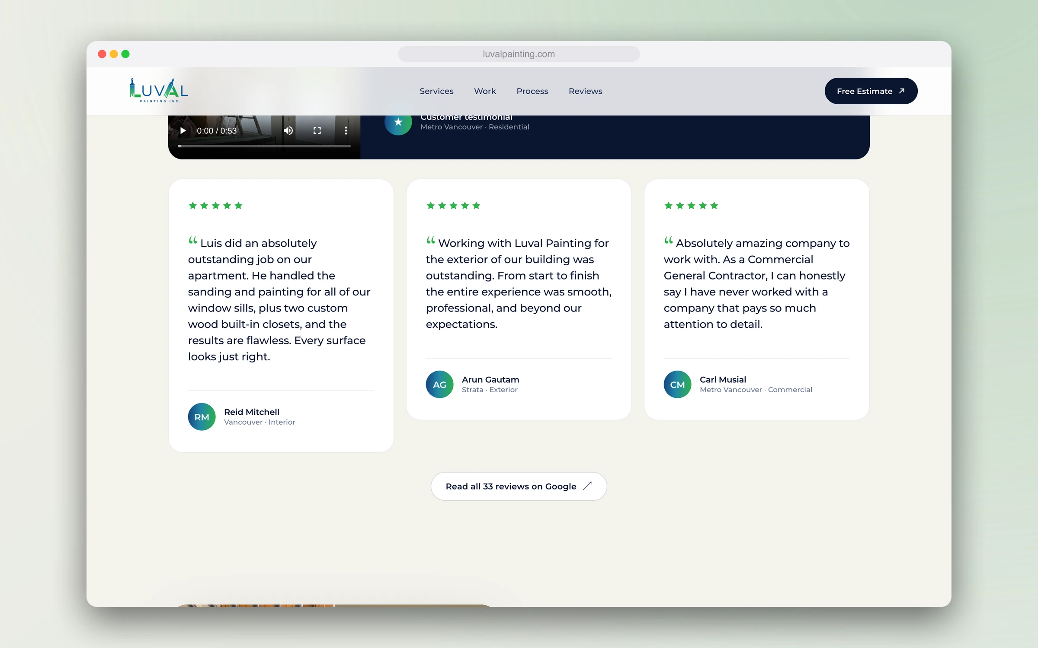Screen dimensions: 1038x648
Task: Open the video in fullscreen
Action: point(317,130)
